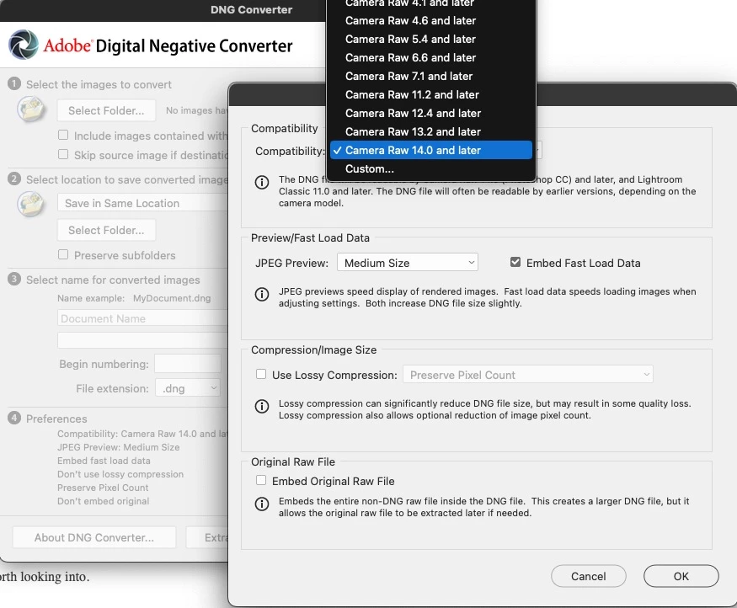The width and height of the screenshot is (737, 608).
Task: Enable Use Lossy Compression checkbox
Action: pyautogui.click(x=261, y=374)
